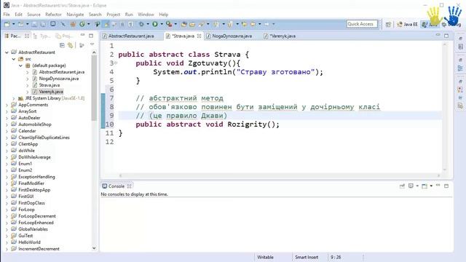Click the Save toolbar icon
This screenshot has width=466, height=262.
click(34, 24)
